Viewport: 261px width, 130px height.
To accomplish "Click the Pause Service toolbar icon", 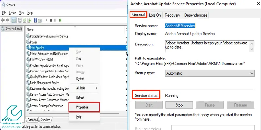I will click(x=55, y=20).
